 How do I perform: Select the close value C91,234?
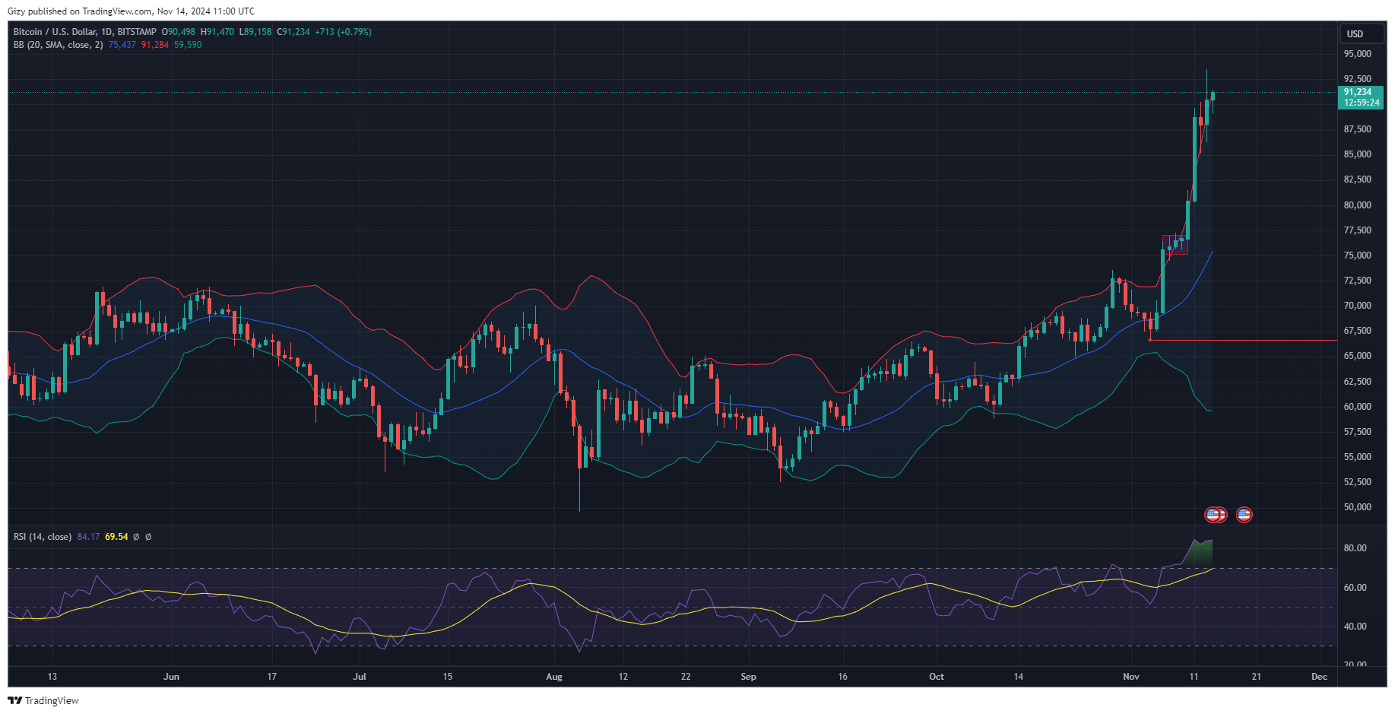(x=293, y=32)
